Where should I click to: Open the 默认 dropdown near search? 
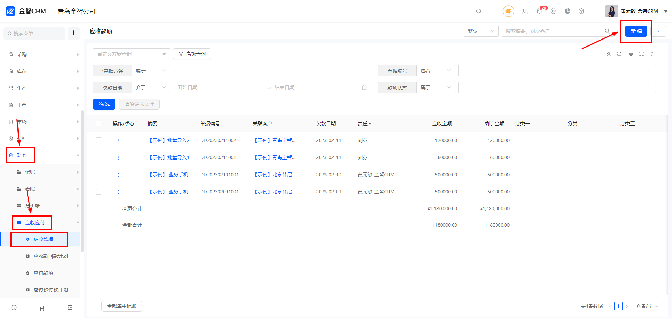coord(481,31)
